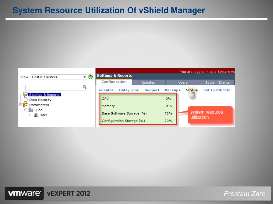
Task: Click the 'You are logged in' banner text
Action: tap(207, 72)
